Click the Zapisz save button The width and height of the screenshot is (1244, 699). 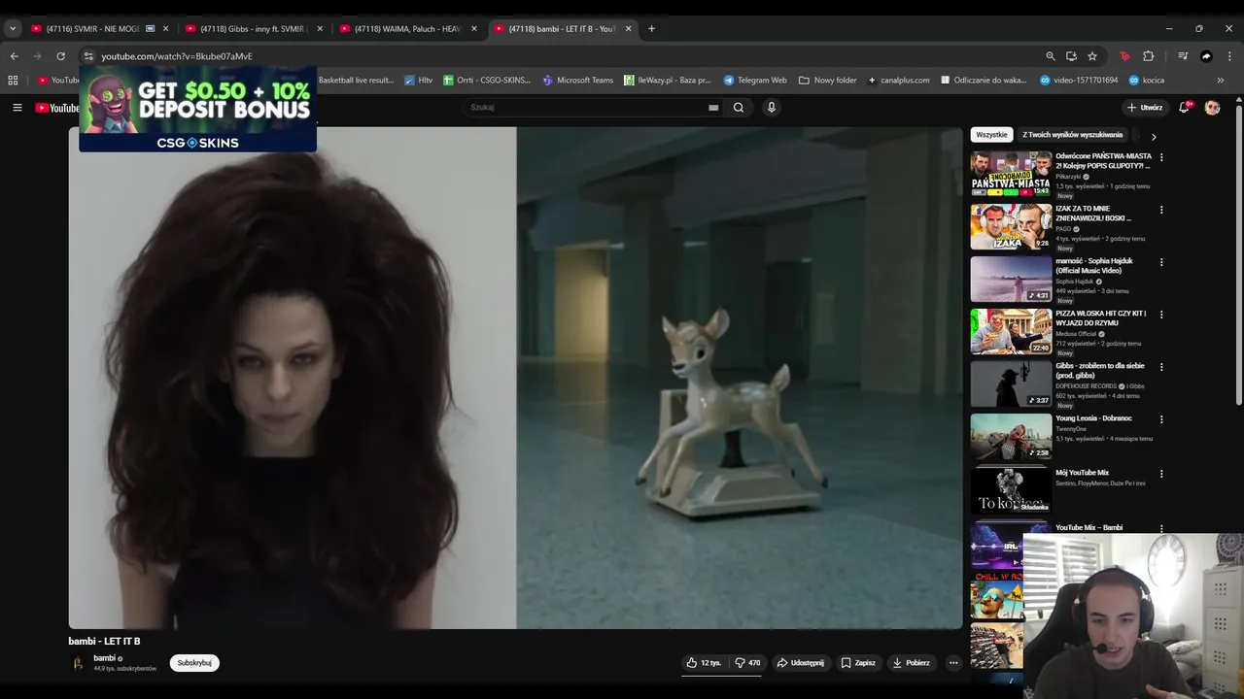(858, 663)
